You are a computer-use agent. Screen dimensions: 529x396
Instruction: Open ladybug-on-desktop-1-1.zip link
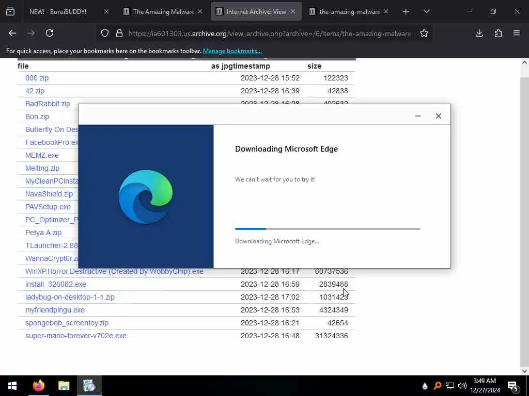point(70,297)
